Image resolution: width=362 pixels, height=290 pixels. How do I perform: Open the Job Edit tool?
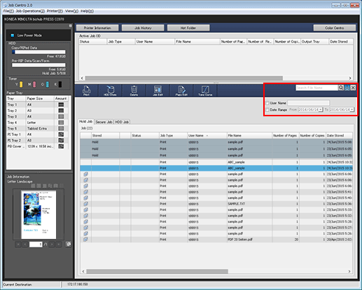[x=158, y=90]
